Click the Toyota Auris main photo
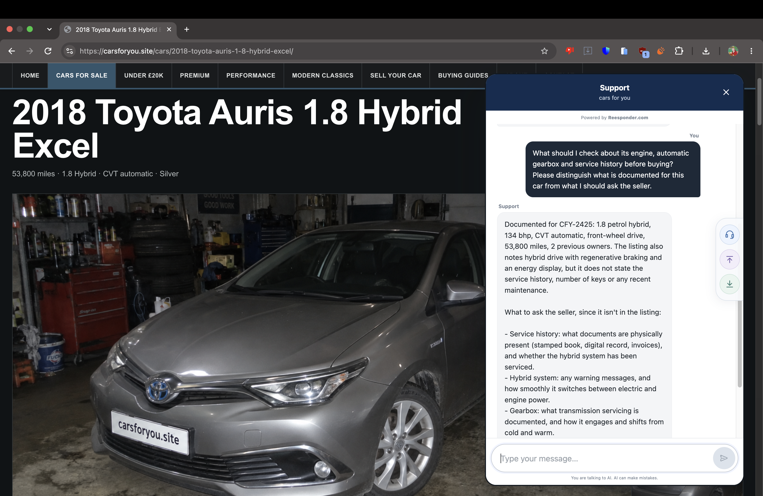763x496 pixels. point(249,344)
